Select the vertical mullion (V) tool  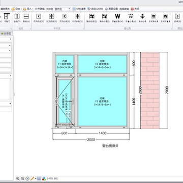(17, 18)
